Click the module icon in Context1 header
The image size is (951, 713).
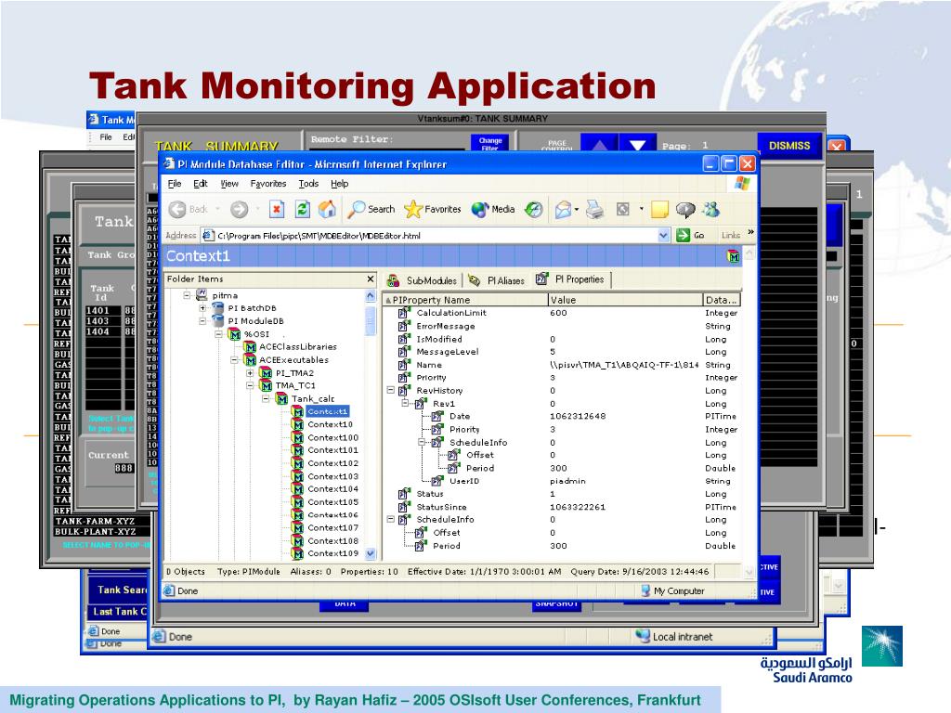pos(734,256)
